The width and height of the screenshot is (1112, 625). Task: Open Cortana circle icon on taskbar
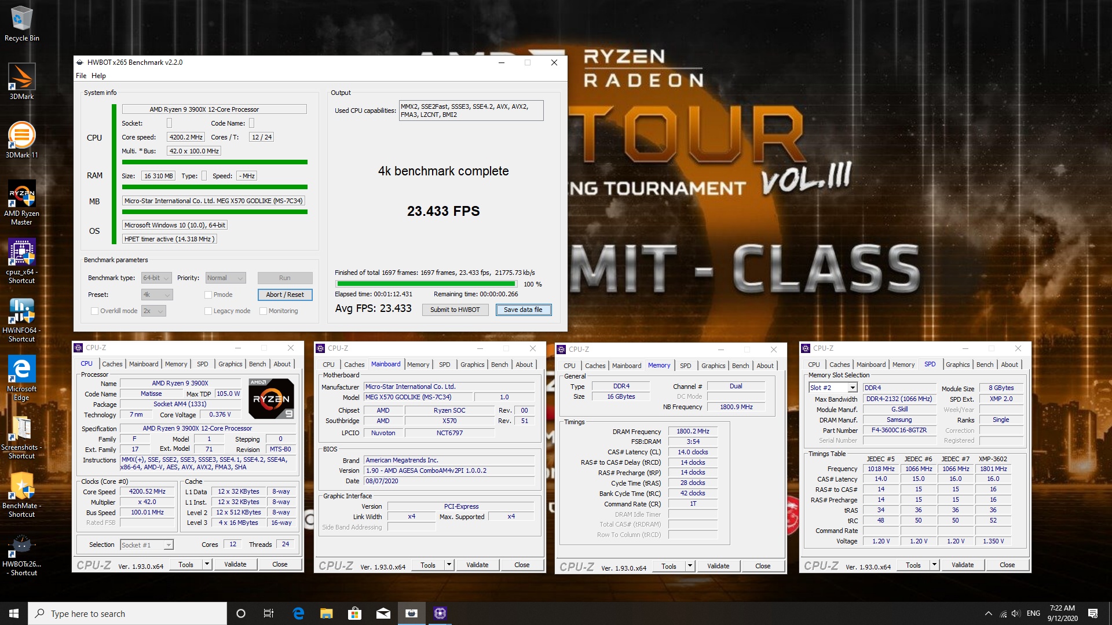pos(241,613)
